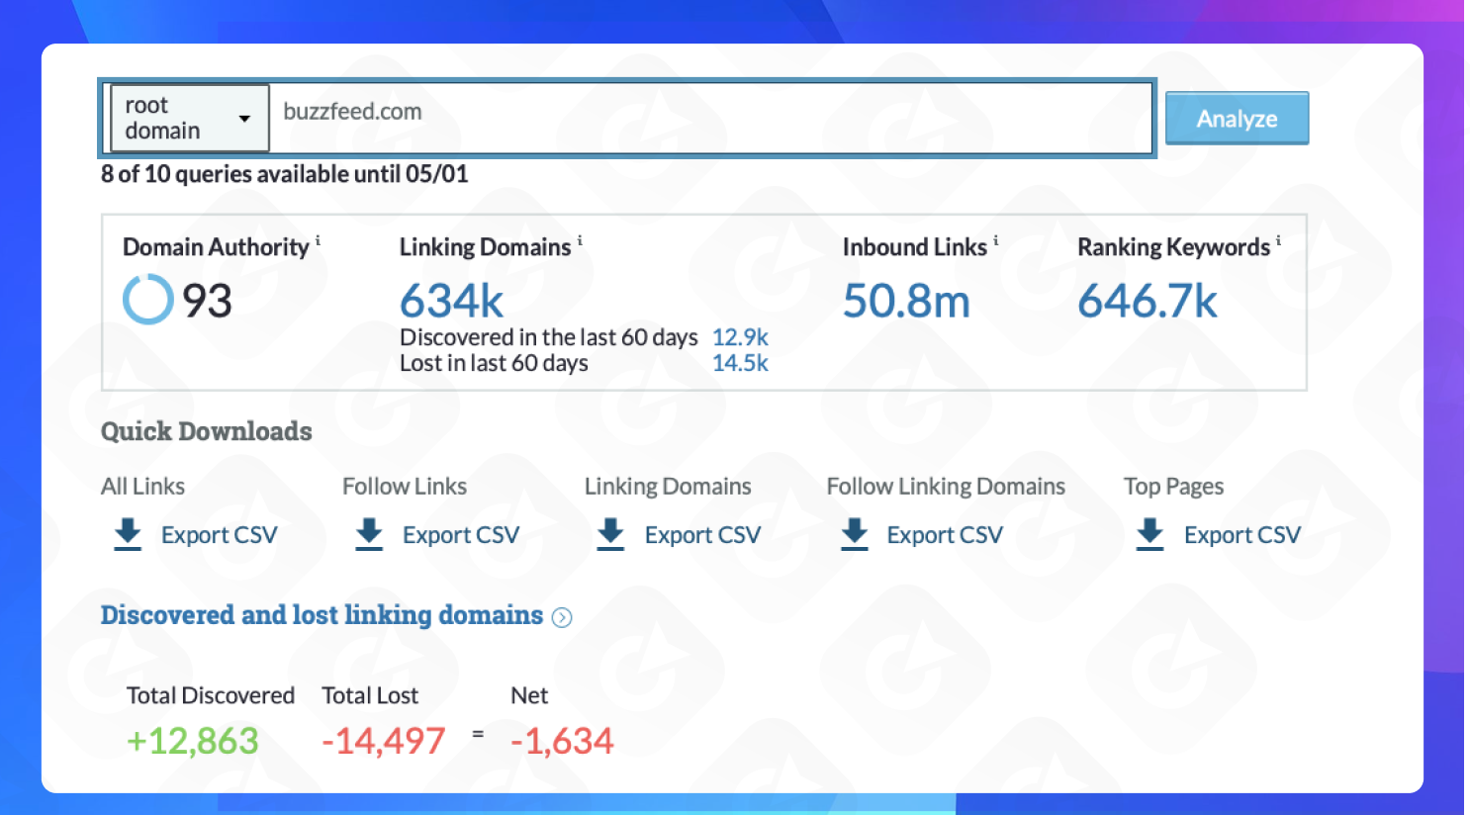Click the circled arrow beside Discovered and lost

562,617
